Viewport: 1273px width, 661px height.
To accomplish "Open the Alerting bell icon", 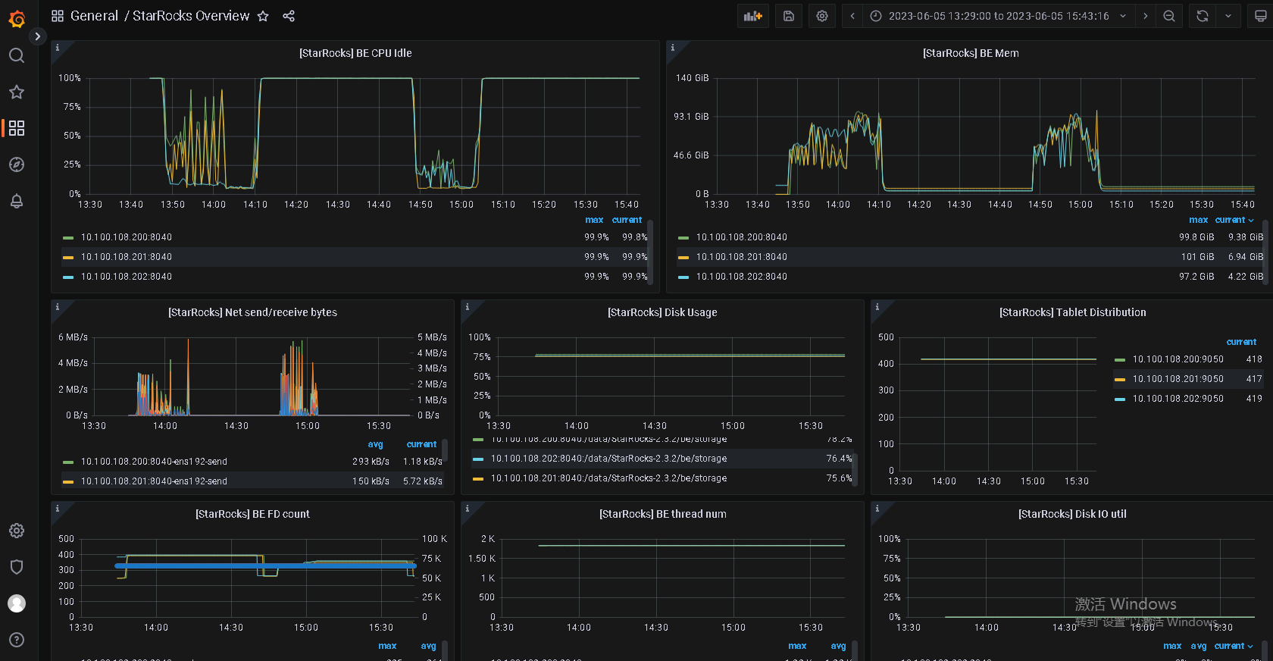I will click(17, 201).
